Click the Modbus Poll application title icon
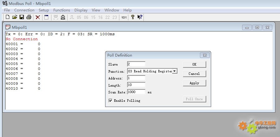Screen dimensions: 280x137 point(5,3)
